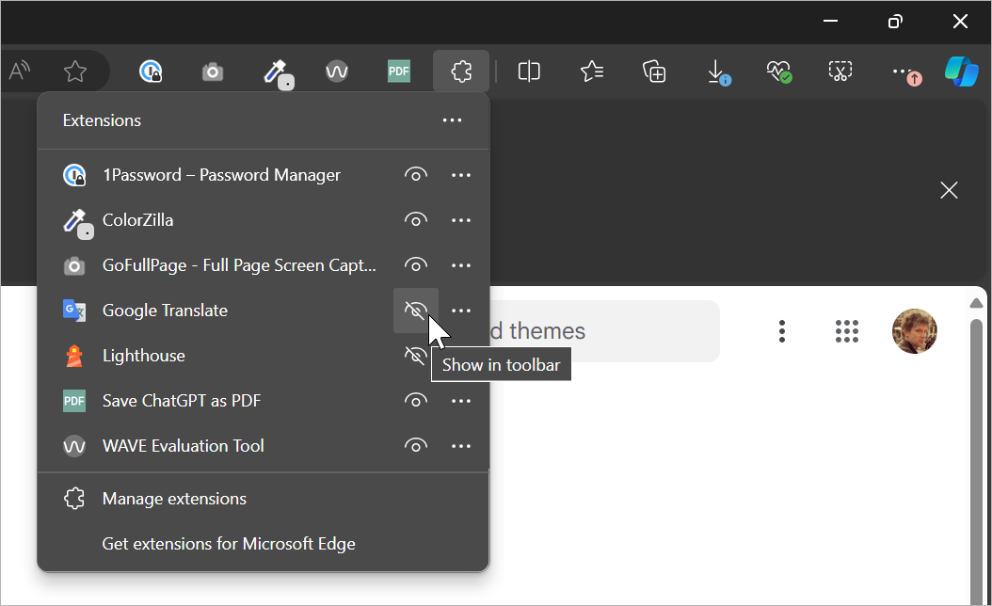Hide ColorZilla from toolbar via eye icon
The height and width of the screenshot is (606, 992).
pyautogui.click(x=416, y=220)
